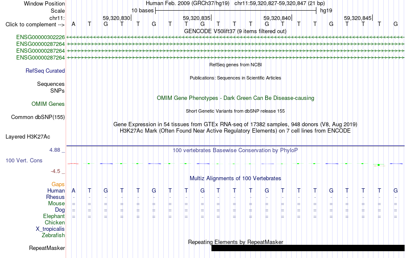Click the Scale label
405x258 pixels.
(58, 11)
